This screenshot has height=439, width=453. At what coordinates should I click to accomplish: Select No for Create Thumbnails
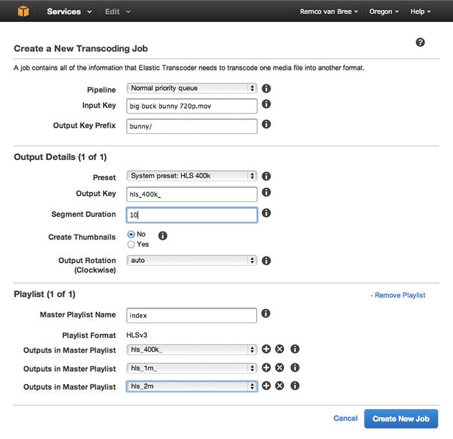coord(131,234)
